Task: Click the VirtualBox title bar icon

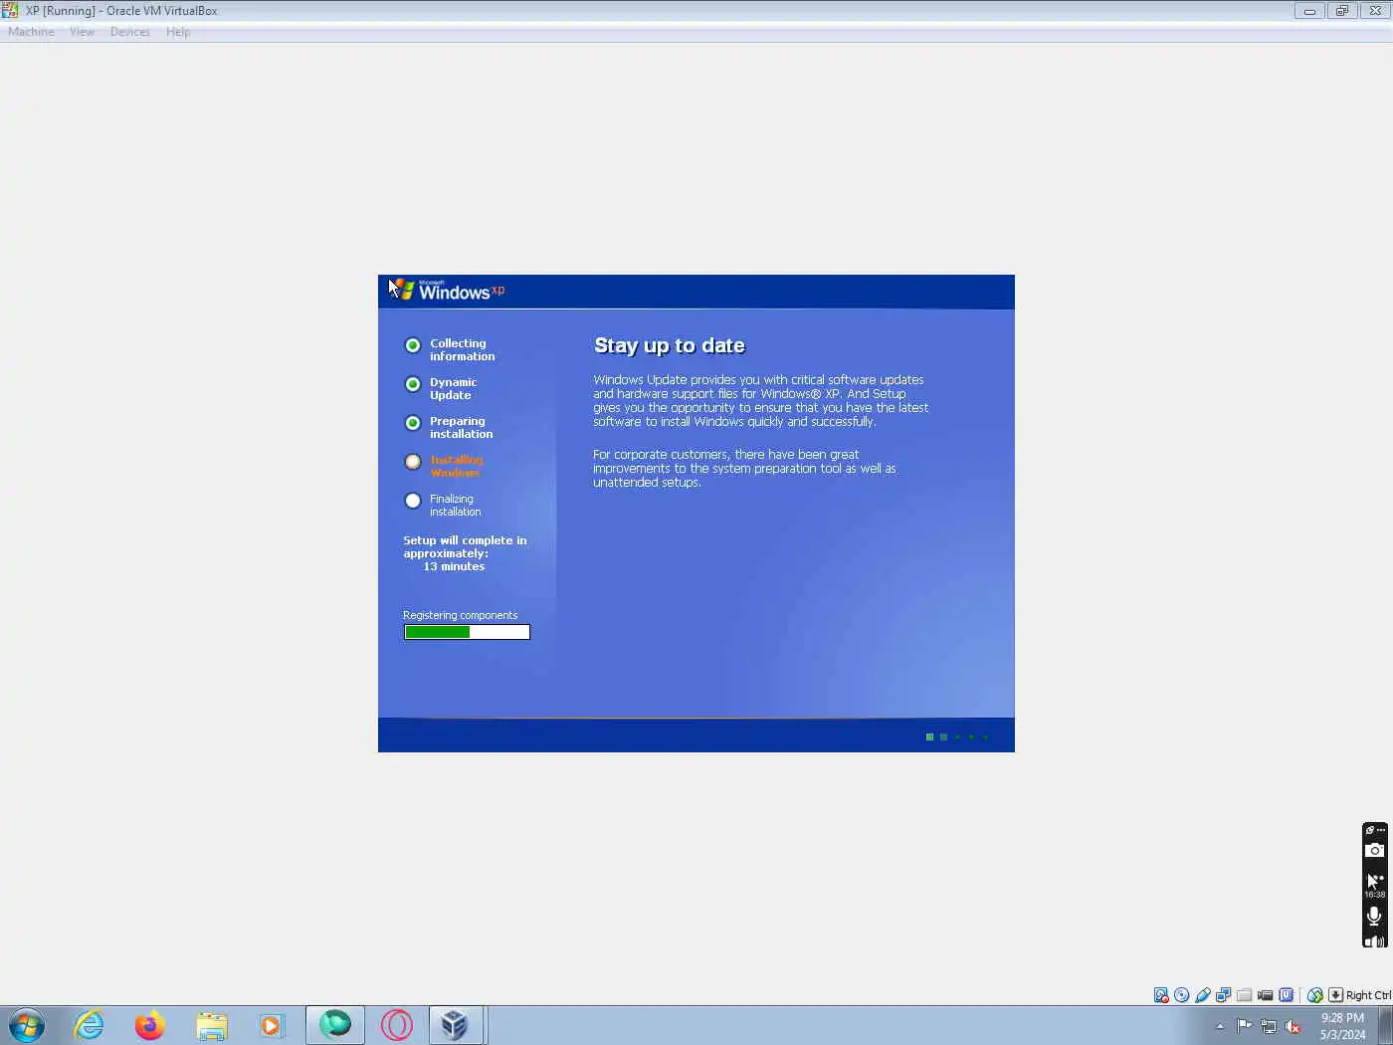Action: point(10,10)
